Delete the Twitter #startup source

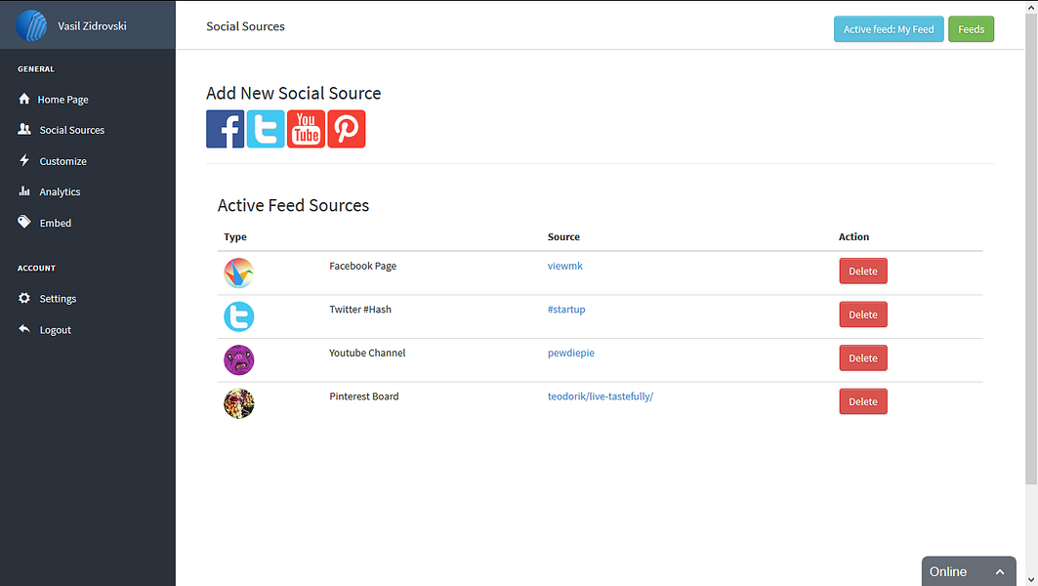point(863,314)
